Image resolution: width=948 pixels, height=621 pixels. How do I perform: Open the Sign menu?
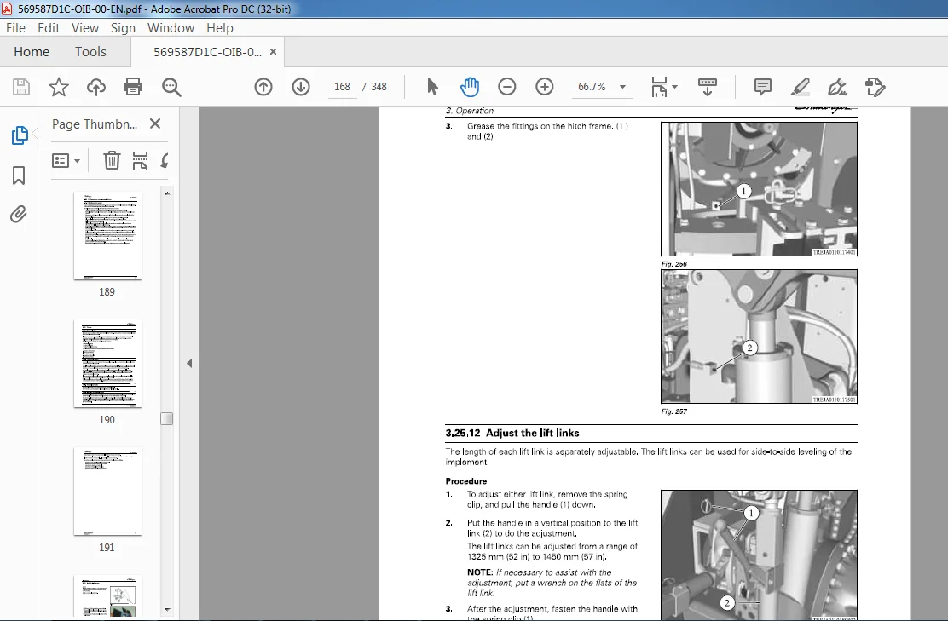123,28
